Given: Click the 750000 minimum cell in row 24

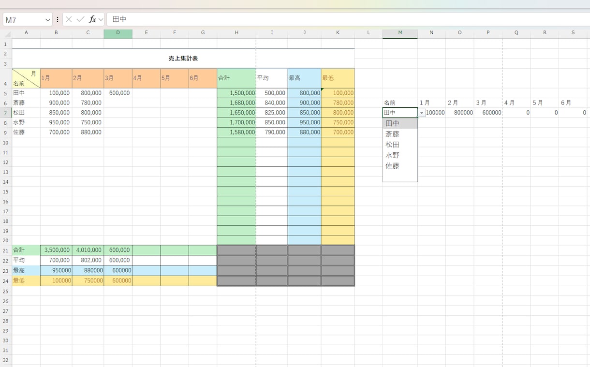Looking at the screenshot, I should pyautogui.click(x=88, y=280).
